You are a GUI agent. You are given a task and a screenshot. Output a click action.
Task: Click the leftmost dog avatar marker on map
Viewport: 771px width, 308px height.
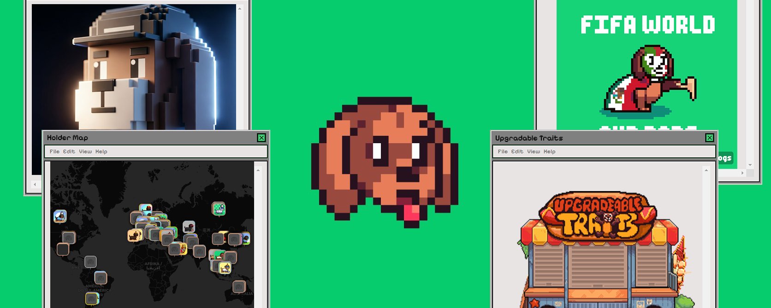click(60, 216)
